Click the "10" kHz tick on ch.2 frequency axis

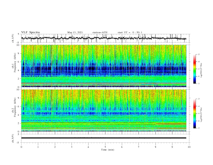coord(18,90)
